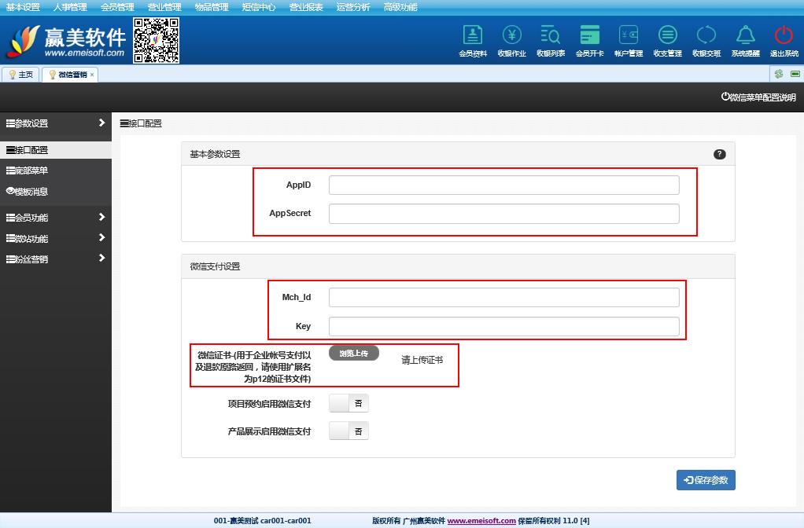Close the 微信营销 tab
Viewport: 804px width, 528px height.
coord(92,75)
